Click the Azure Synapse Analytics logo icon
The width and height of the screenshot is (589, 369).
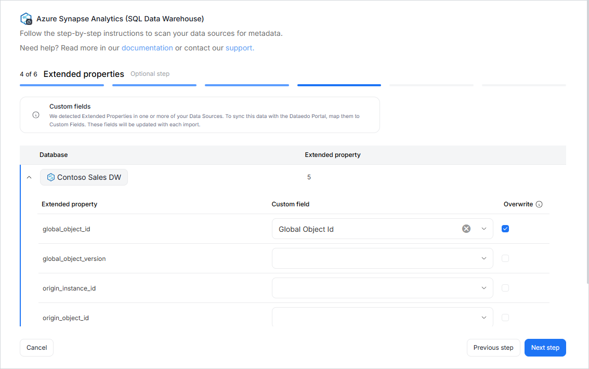point(26,19)
